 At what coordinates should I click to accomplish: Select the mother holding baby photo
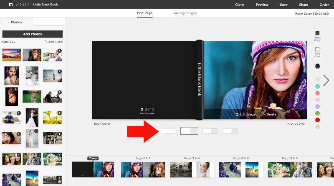click(x=12, y=75)
